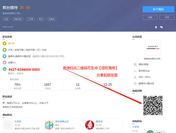Screen dimensions: 176x133
Task: Click the orange yuan salary icon
Action: tap(5, 43)
